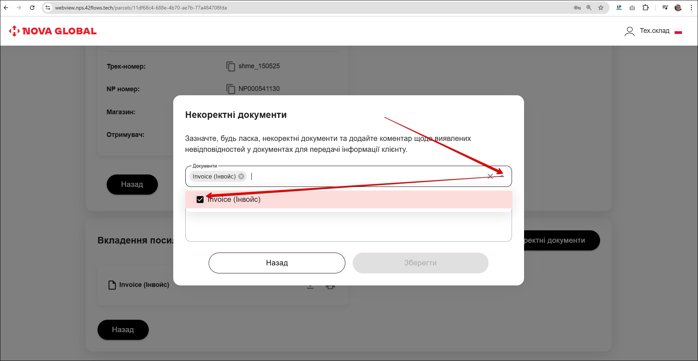The height and width of the screenshot is (361, 698).
Task: Uncheck the Invoice (Інвойс) checkbox
Action: [x=200, y=199]
